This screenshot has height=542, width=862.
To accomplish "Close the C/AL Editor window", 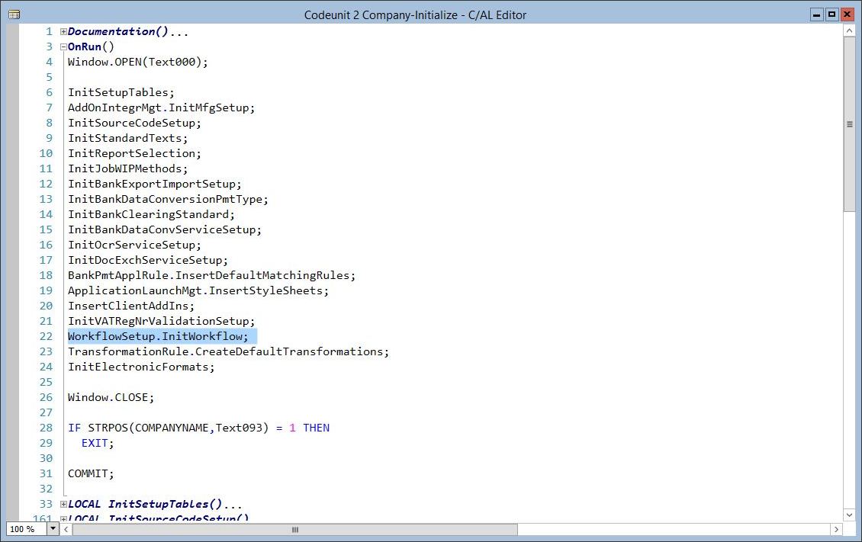I will click(848, 14).
